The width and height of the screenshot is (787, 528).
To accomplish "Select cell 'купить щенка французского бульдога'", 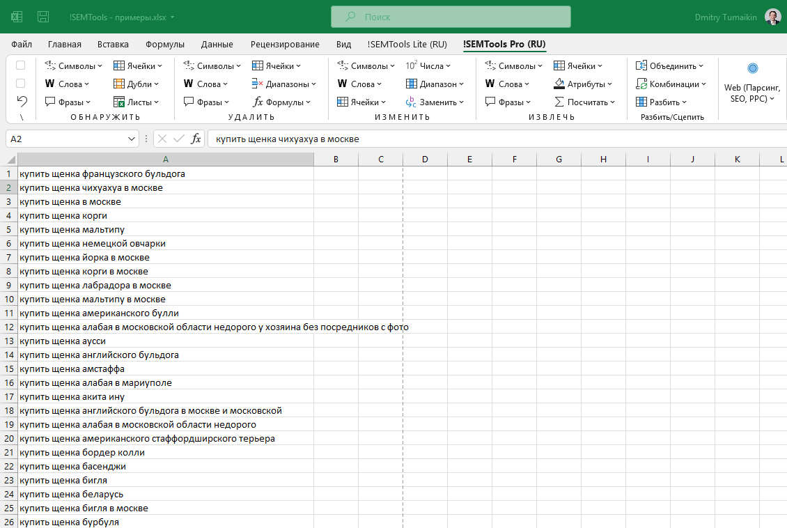I will [166, 173].
